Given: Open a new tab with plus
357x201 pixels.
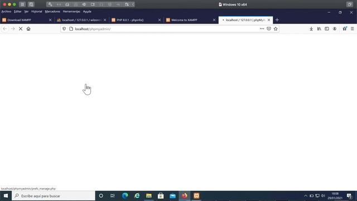Looking at the screenshot, I should (x=277, y=20).
